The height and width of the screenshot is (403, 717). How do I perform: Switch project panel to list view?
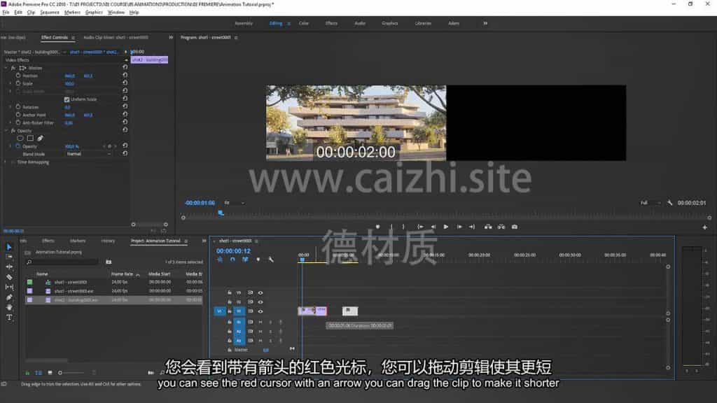coord(39,373)
